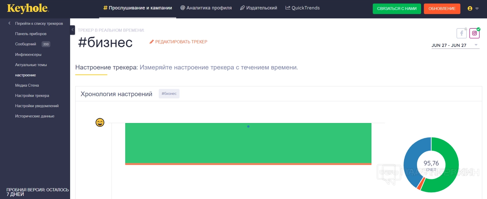Click the ОБНОВЛЕНИЕ button
The image size is (487, 199).
click(x=442, y=9)
